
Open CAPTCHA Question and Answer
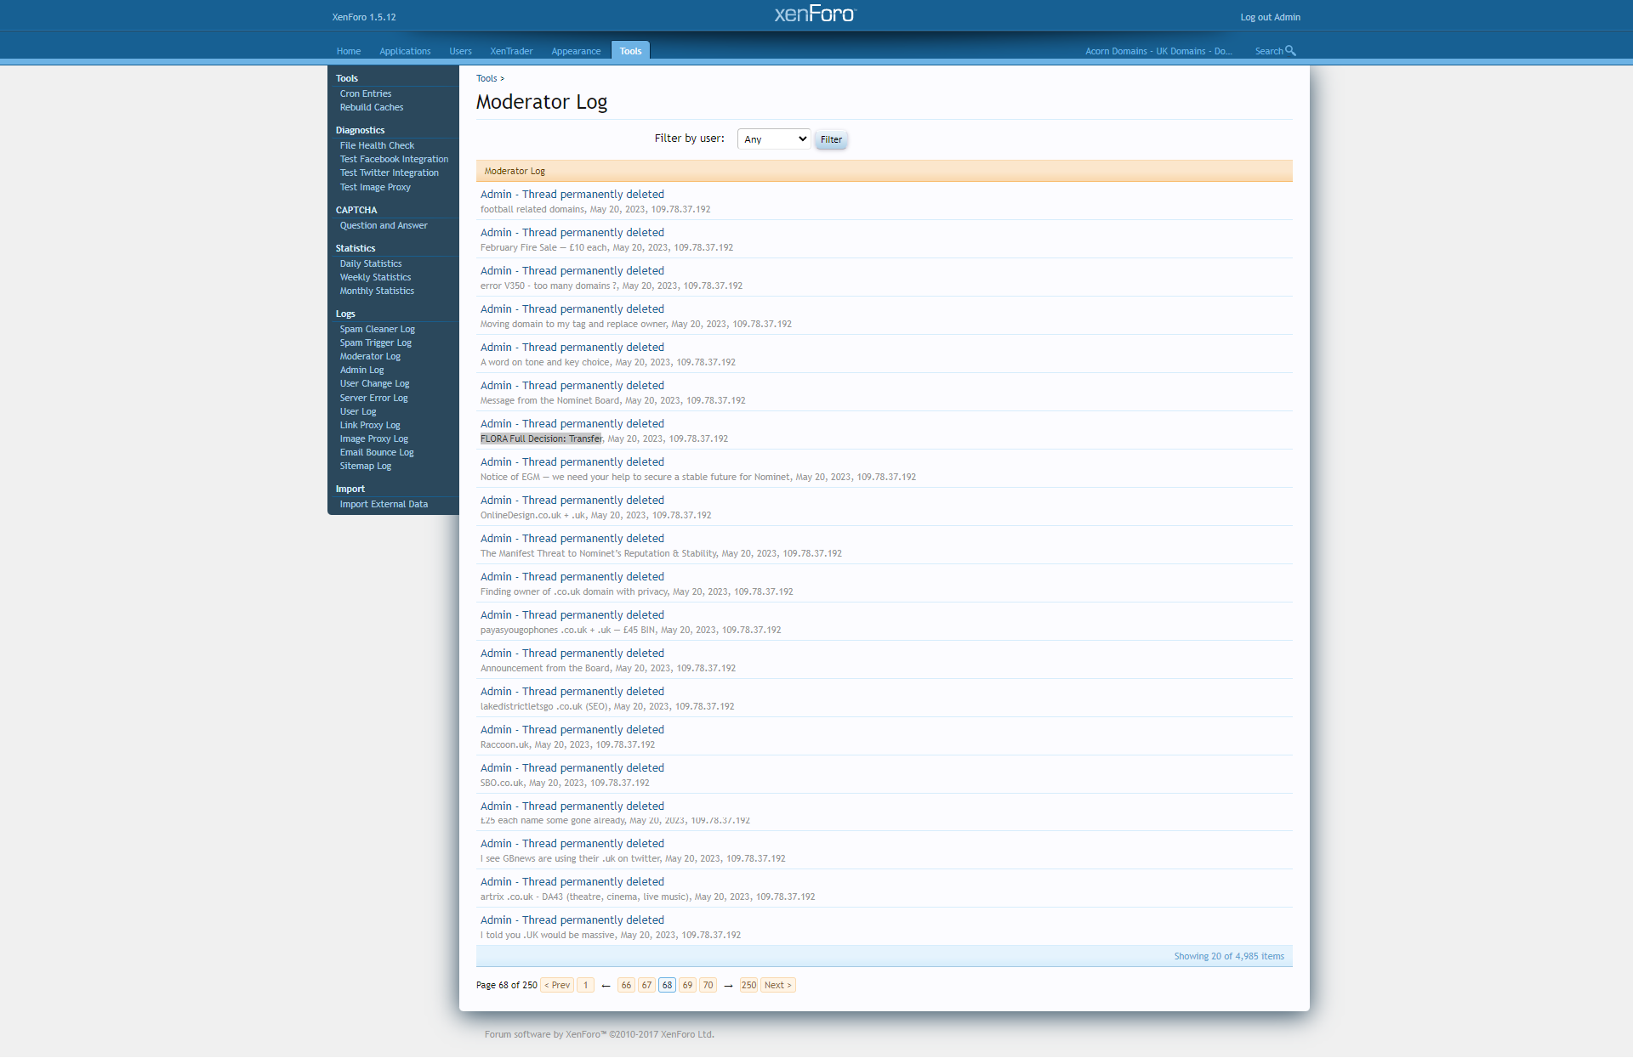pyautogui.click(x=384, y=225)
